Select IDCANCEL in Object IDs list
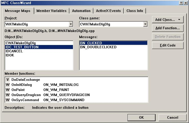The image size is (189, 123). click(x=39, y=51)
